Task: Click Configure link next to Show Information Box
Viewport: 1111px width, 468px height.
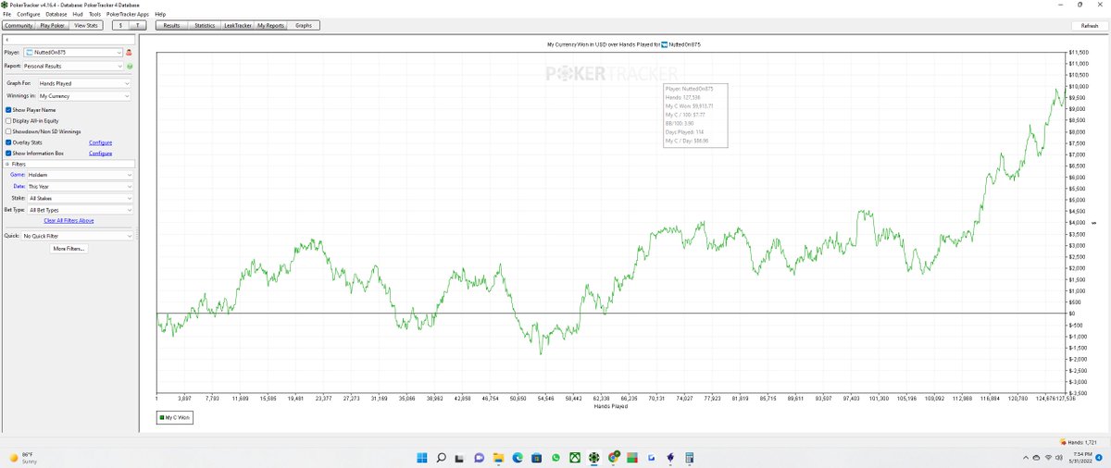Action: (100, 154)
